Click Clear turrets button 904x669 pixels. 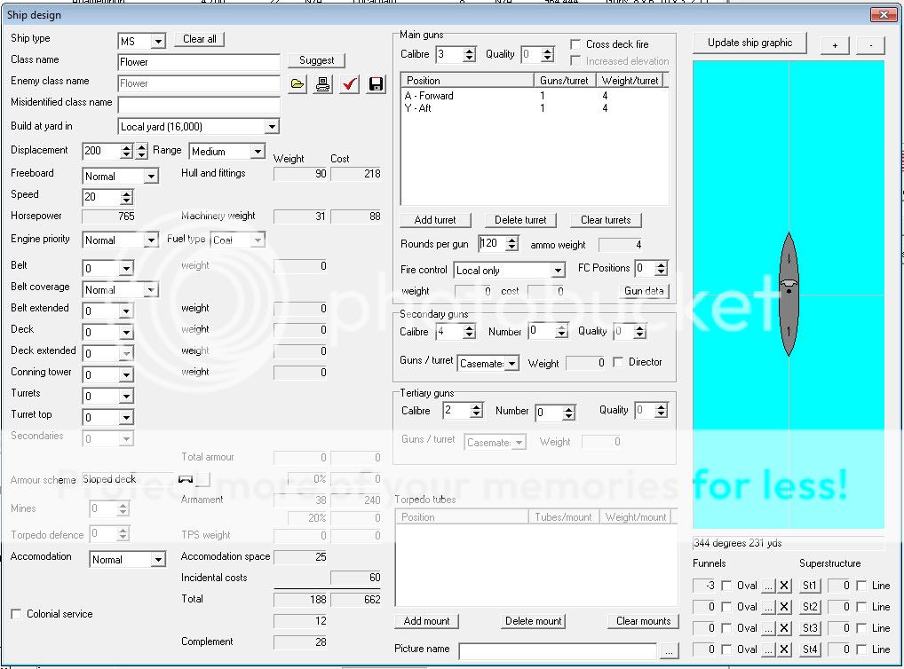coord(606,220)
